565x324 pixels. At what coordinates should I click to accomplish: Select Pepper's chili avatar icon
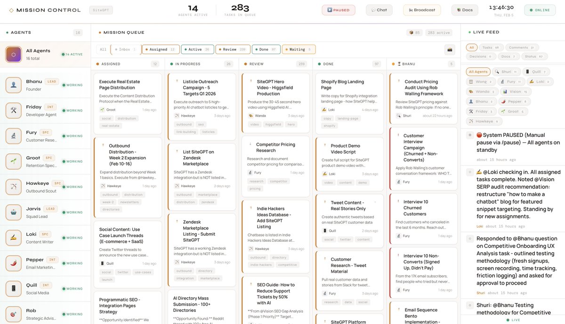pyautogui.click(x=14, y=263)
